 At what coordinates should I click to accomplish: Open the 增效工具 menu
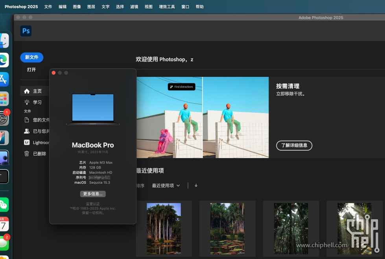167,7
